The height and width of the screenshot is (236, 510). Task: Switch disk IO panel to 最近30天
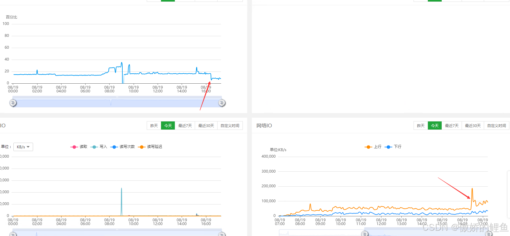click(206, 125)
